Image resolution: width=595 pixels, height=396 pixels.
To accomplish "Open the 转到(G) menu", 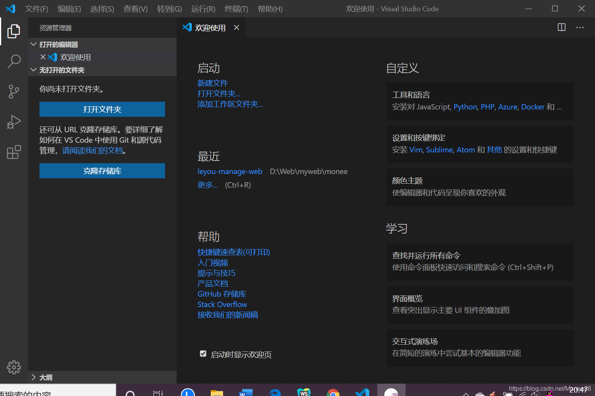I will 169,9.
